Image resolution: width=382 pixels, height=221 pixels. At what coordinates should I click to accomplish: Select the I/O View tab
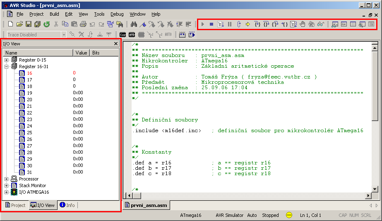[x=43, y=205]
